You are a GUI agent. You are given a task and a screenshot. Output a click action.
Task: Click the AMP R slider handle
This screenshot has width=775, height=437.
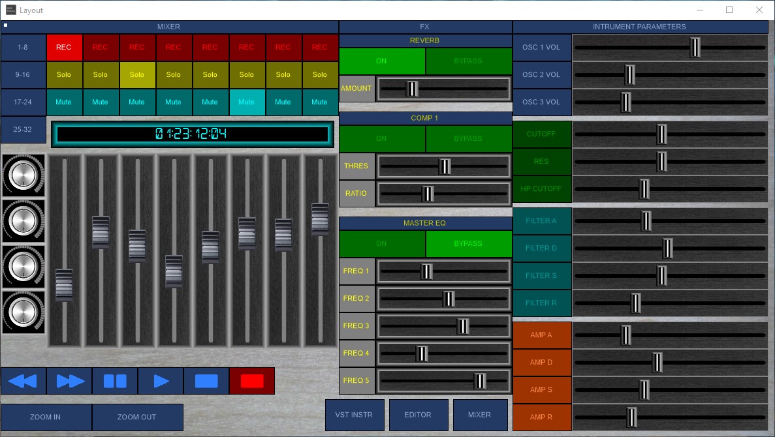point(632,417)
